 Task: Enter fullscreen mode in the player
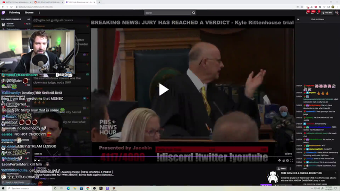pos(292,160)
